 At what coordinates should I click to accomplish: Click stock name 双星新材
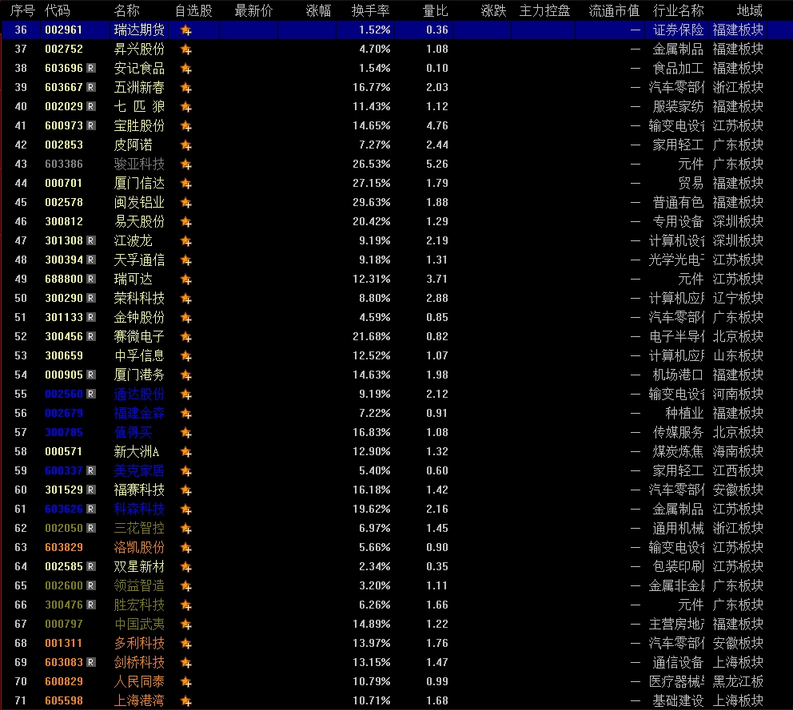139,566
